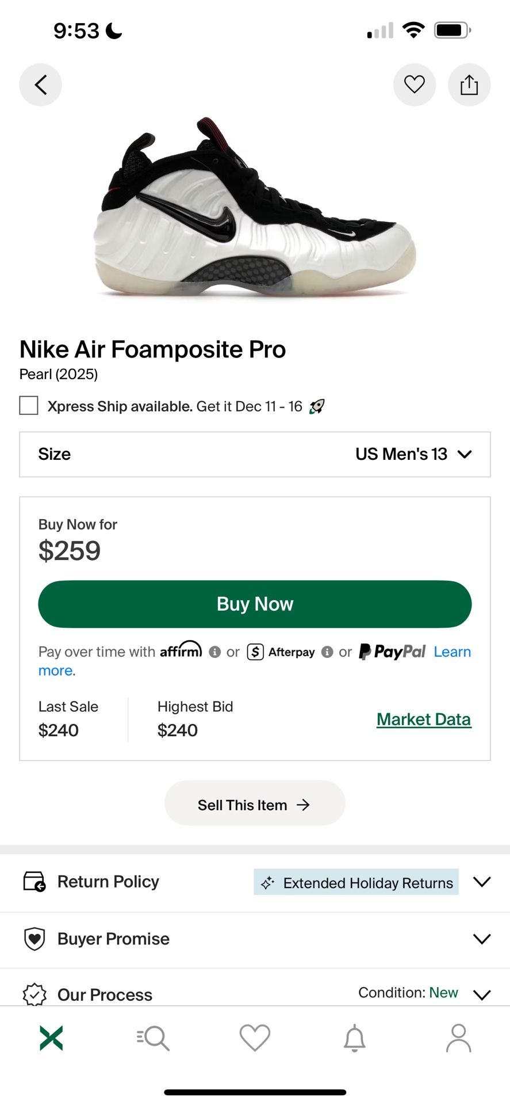Open the Market Data link

tap(424, 719)
